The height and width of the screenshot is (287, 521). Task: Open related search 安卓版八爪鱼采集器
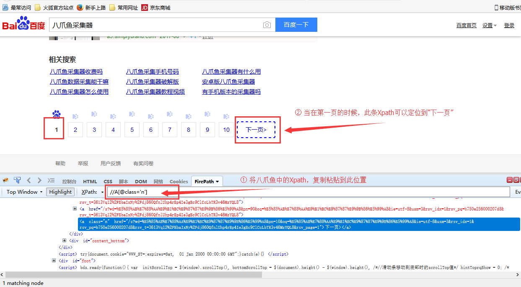point(228,82)
